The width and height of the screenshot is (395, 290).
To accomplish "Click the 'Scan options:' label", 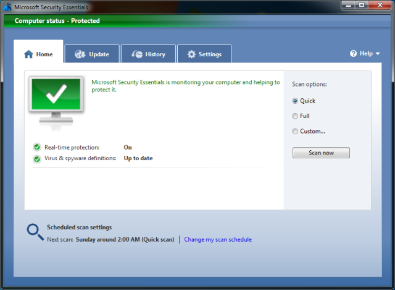I will pyautogui.click(x=309, y=84).
